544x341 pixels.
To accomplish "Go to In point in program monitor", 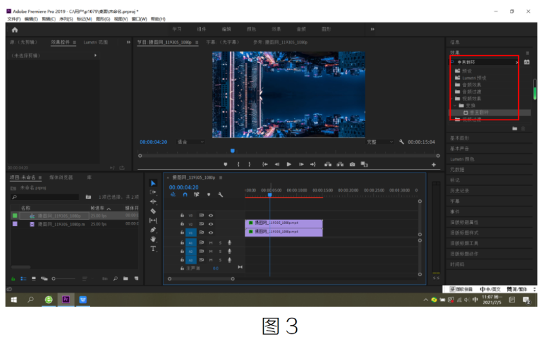I will (x=265, y=165).
